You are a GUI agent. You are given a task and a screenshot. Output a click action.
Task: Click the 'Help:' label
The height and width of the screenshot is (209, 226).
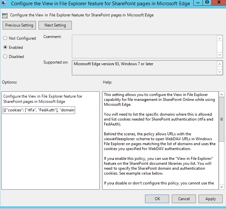point(107,82)
